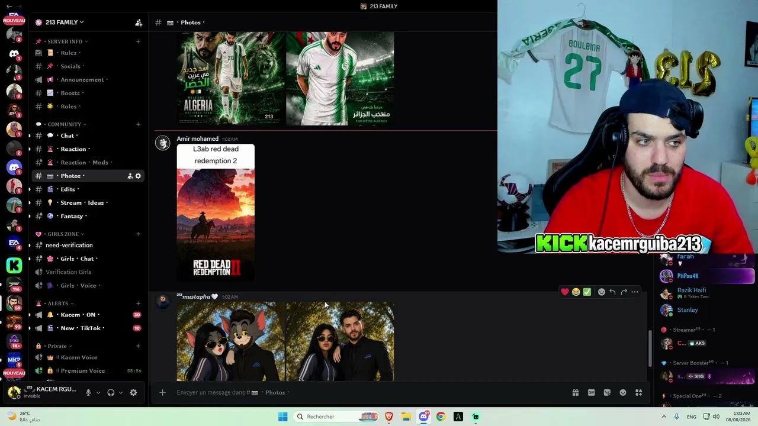Click mustapha's username
This screenshot has width=758, height=426.
point(198,296)
